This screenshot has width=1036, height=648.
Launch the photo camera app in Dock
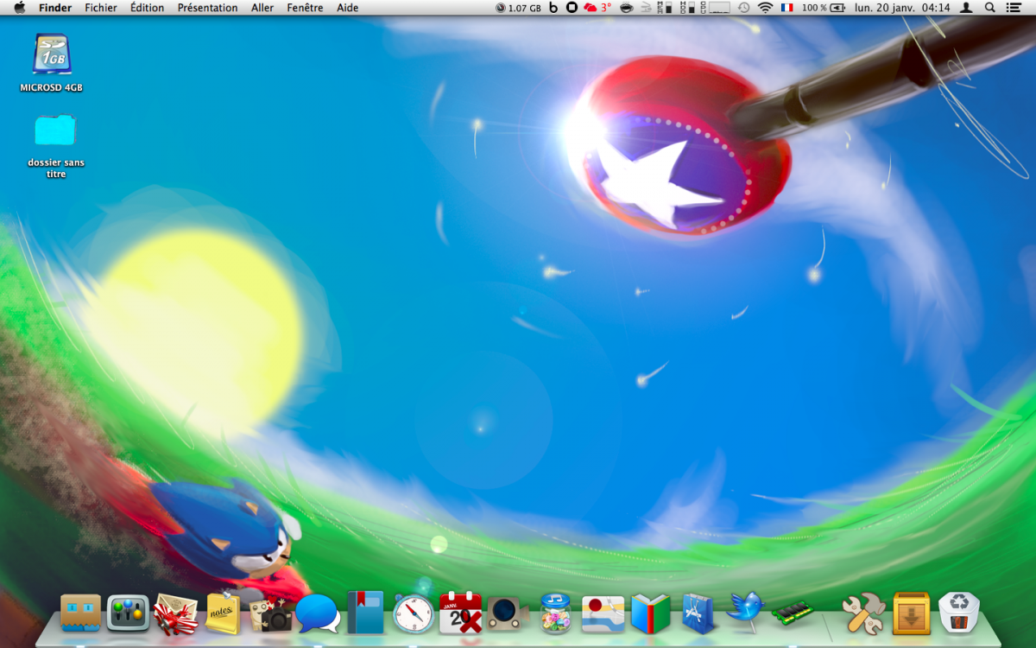(271, 614)
